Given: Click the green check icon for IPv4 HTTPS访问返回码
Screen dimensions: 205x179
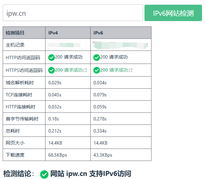Looking at the screenshot, I should (x=51, y=70).
